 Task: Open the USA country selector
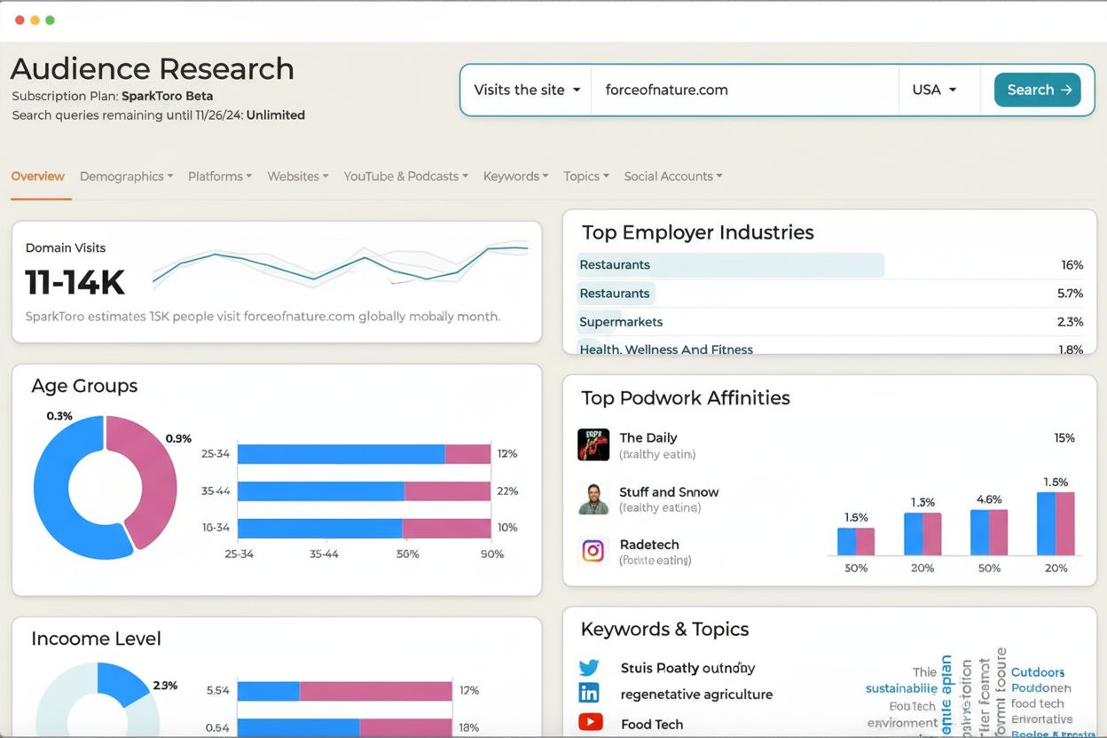pos(935,90)
